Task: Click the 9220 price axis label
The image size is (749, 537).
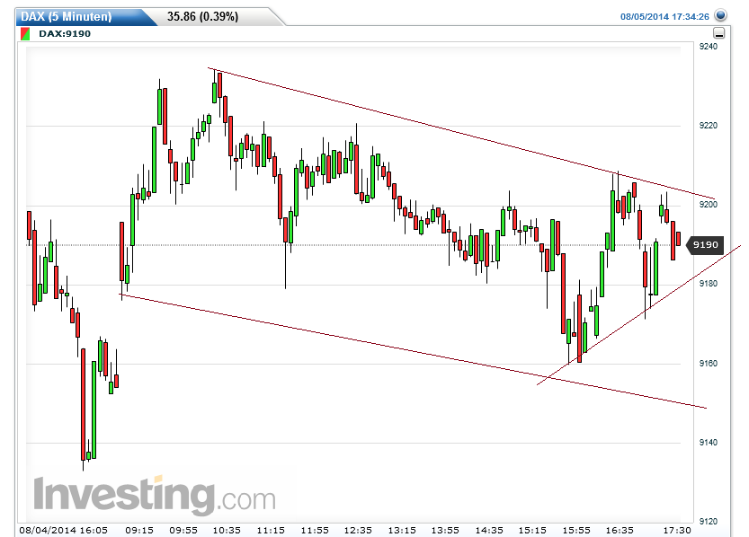Action: coord(708,126)
